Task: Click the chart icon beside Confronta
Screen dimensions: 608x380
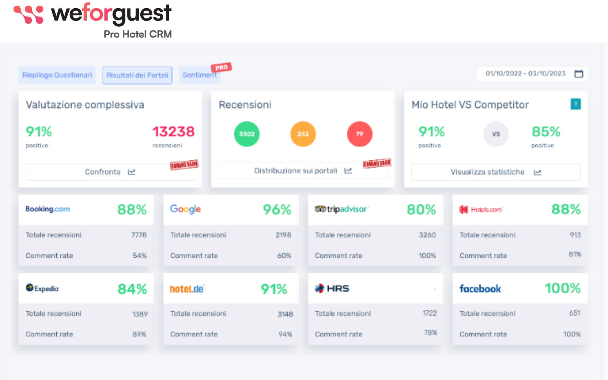Action: [x=131, y=172]
